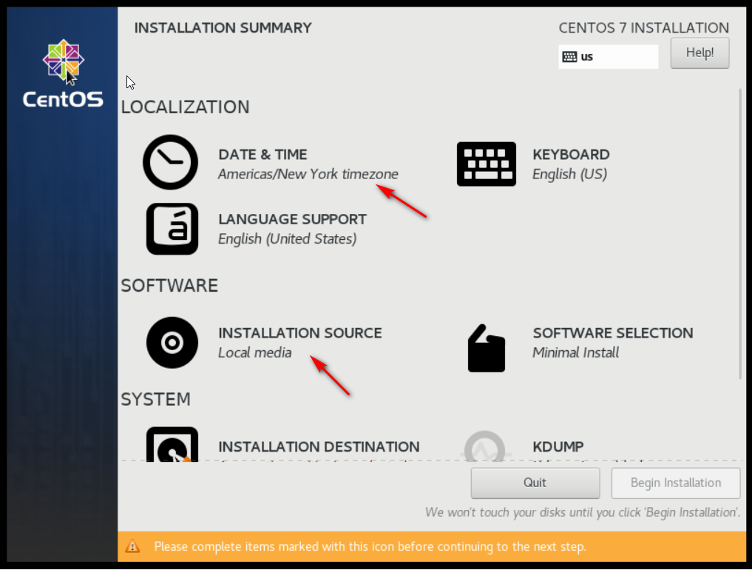
Task: Select the Local media text
Action: 254,352
